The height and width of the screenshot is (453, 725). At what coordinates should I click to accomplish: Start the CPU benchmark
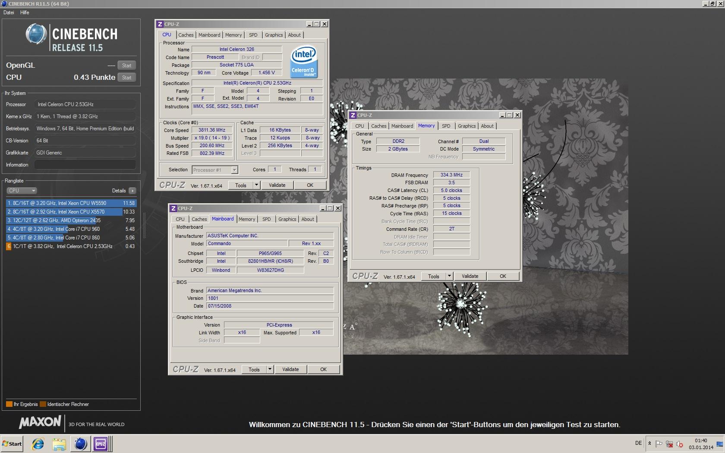pyautogui.click(x=126, y=78)
